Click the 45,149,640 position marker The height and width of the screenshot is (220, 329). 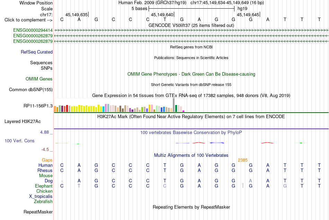163,15
